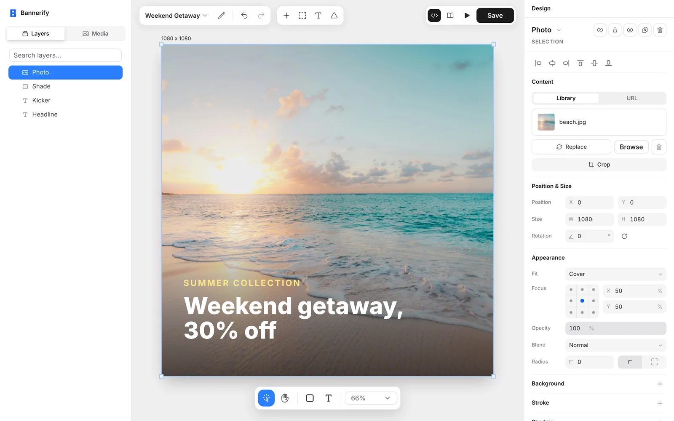Viewport: 674px width, 421px height.
Task: Select the hand pan tool
Action: click(x=285, y=398)
